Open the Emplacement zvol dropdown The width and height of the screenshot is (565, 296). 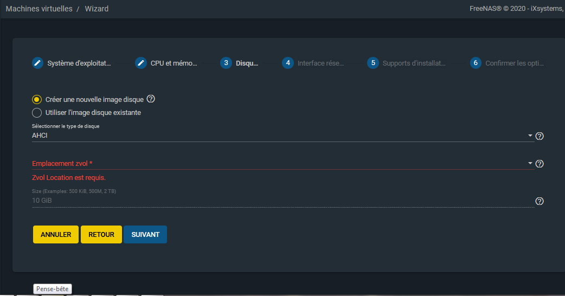point(282,163)
